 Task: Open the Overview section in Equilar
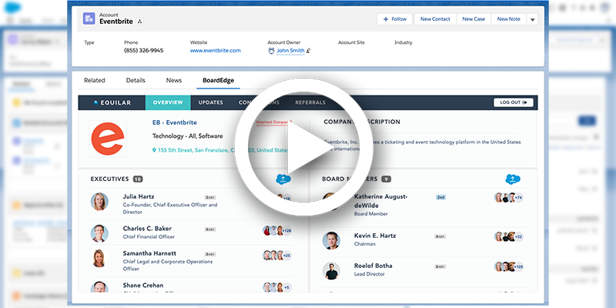point(168,102)
